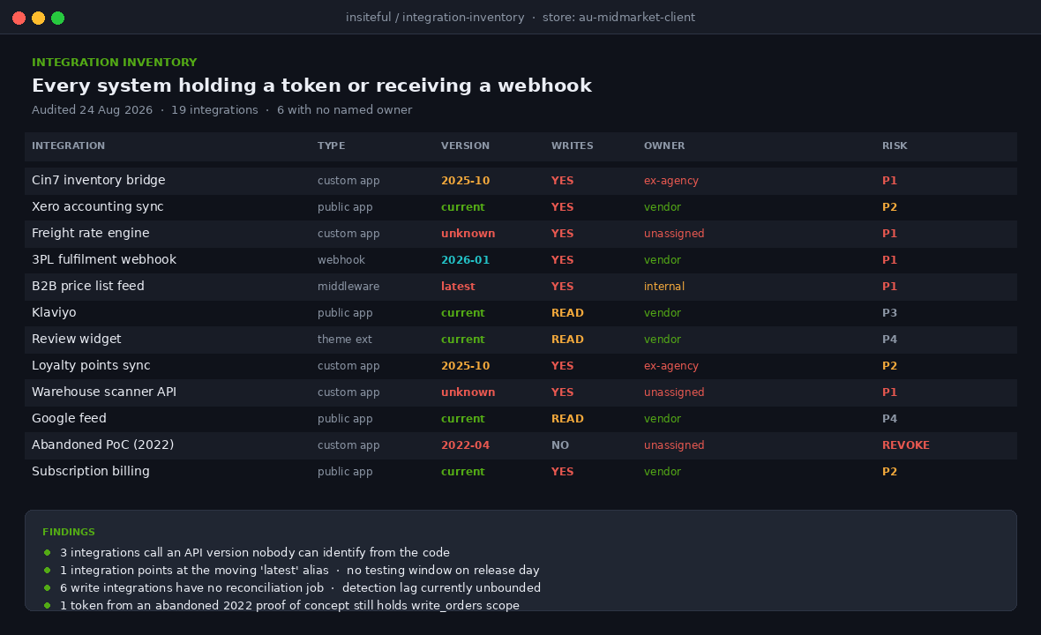Click the P3 risk for Klaviyo
This screenshot has height=635, width=1041.
[889, 313]
